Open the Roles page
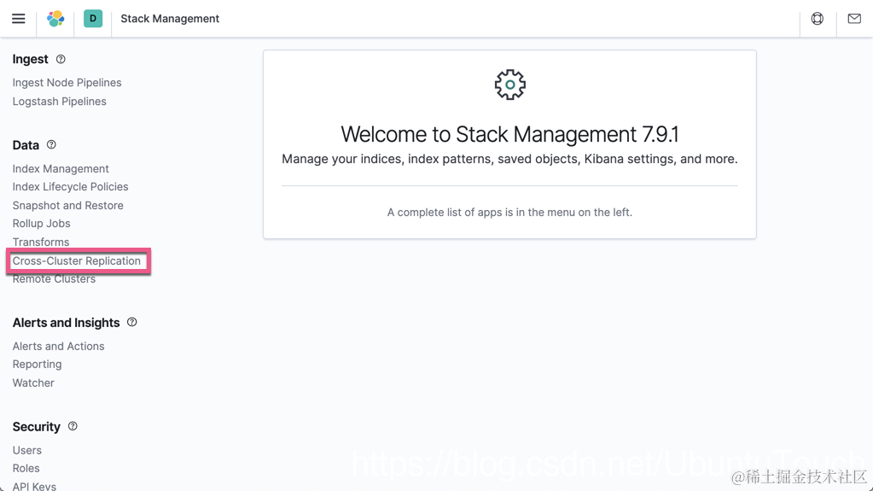 26,468
